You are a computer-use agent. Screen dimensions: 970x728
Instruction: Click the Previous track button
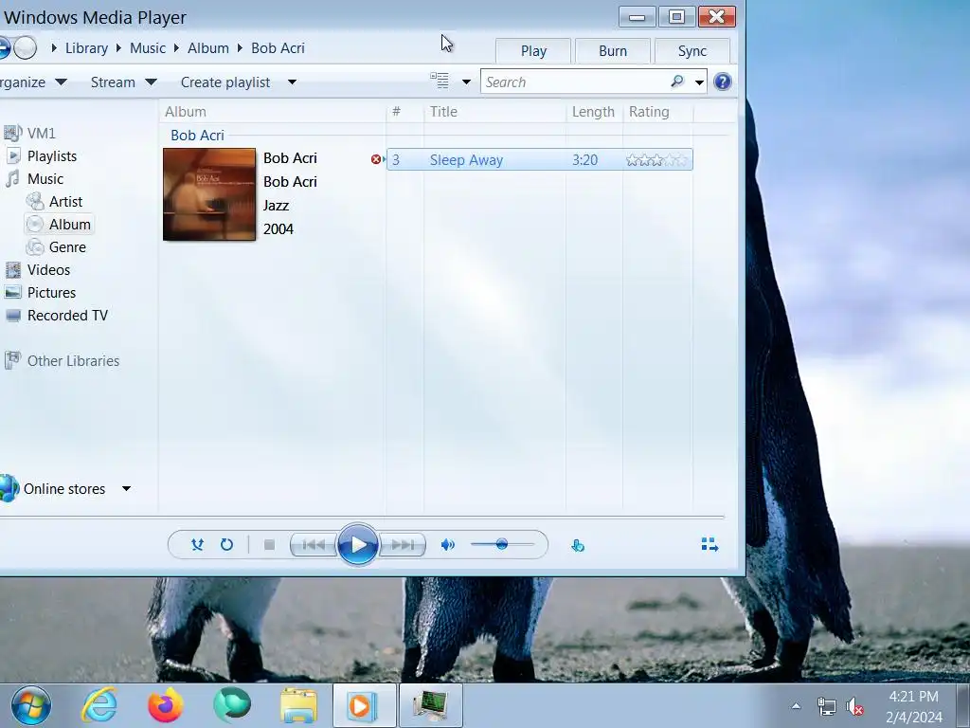(314, 545)
